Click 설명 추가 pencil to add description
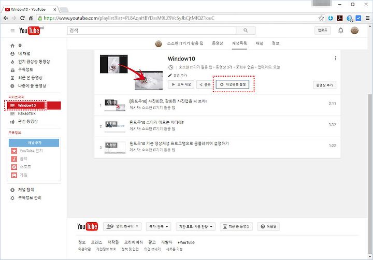 (178, 76)
